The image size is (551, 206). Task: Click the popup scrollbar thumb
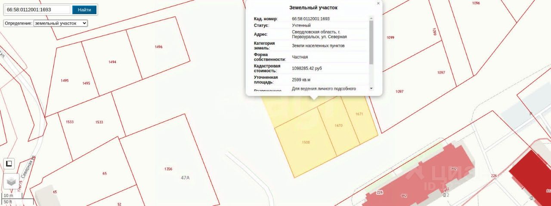(371, 42)
